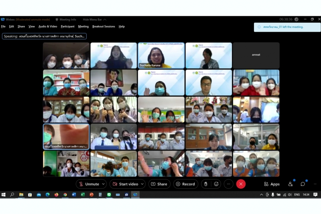Unmute the microphone

tap(88, 184)
